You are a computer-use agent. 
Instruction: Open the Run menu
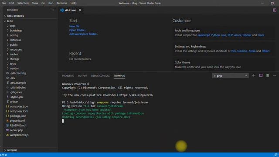tap(51, 3)
